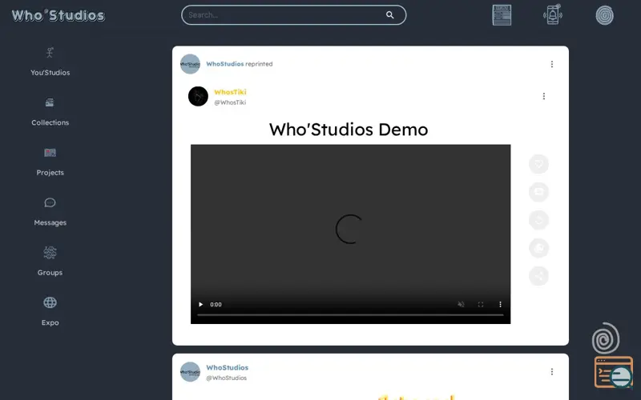Viewport: 641px width, 400px height.
Task: Reprint the post with the reprint icon
Action: click(538, 220)
